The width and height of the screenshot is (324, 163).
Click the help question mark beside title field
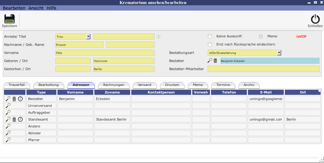(x=159, y=36)
